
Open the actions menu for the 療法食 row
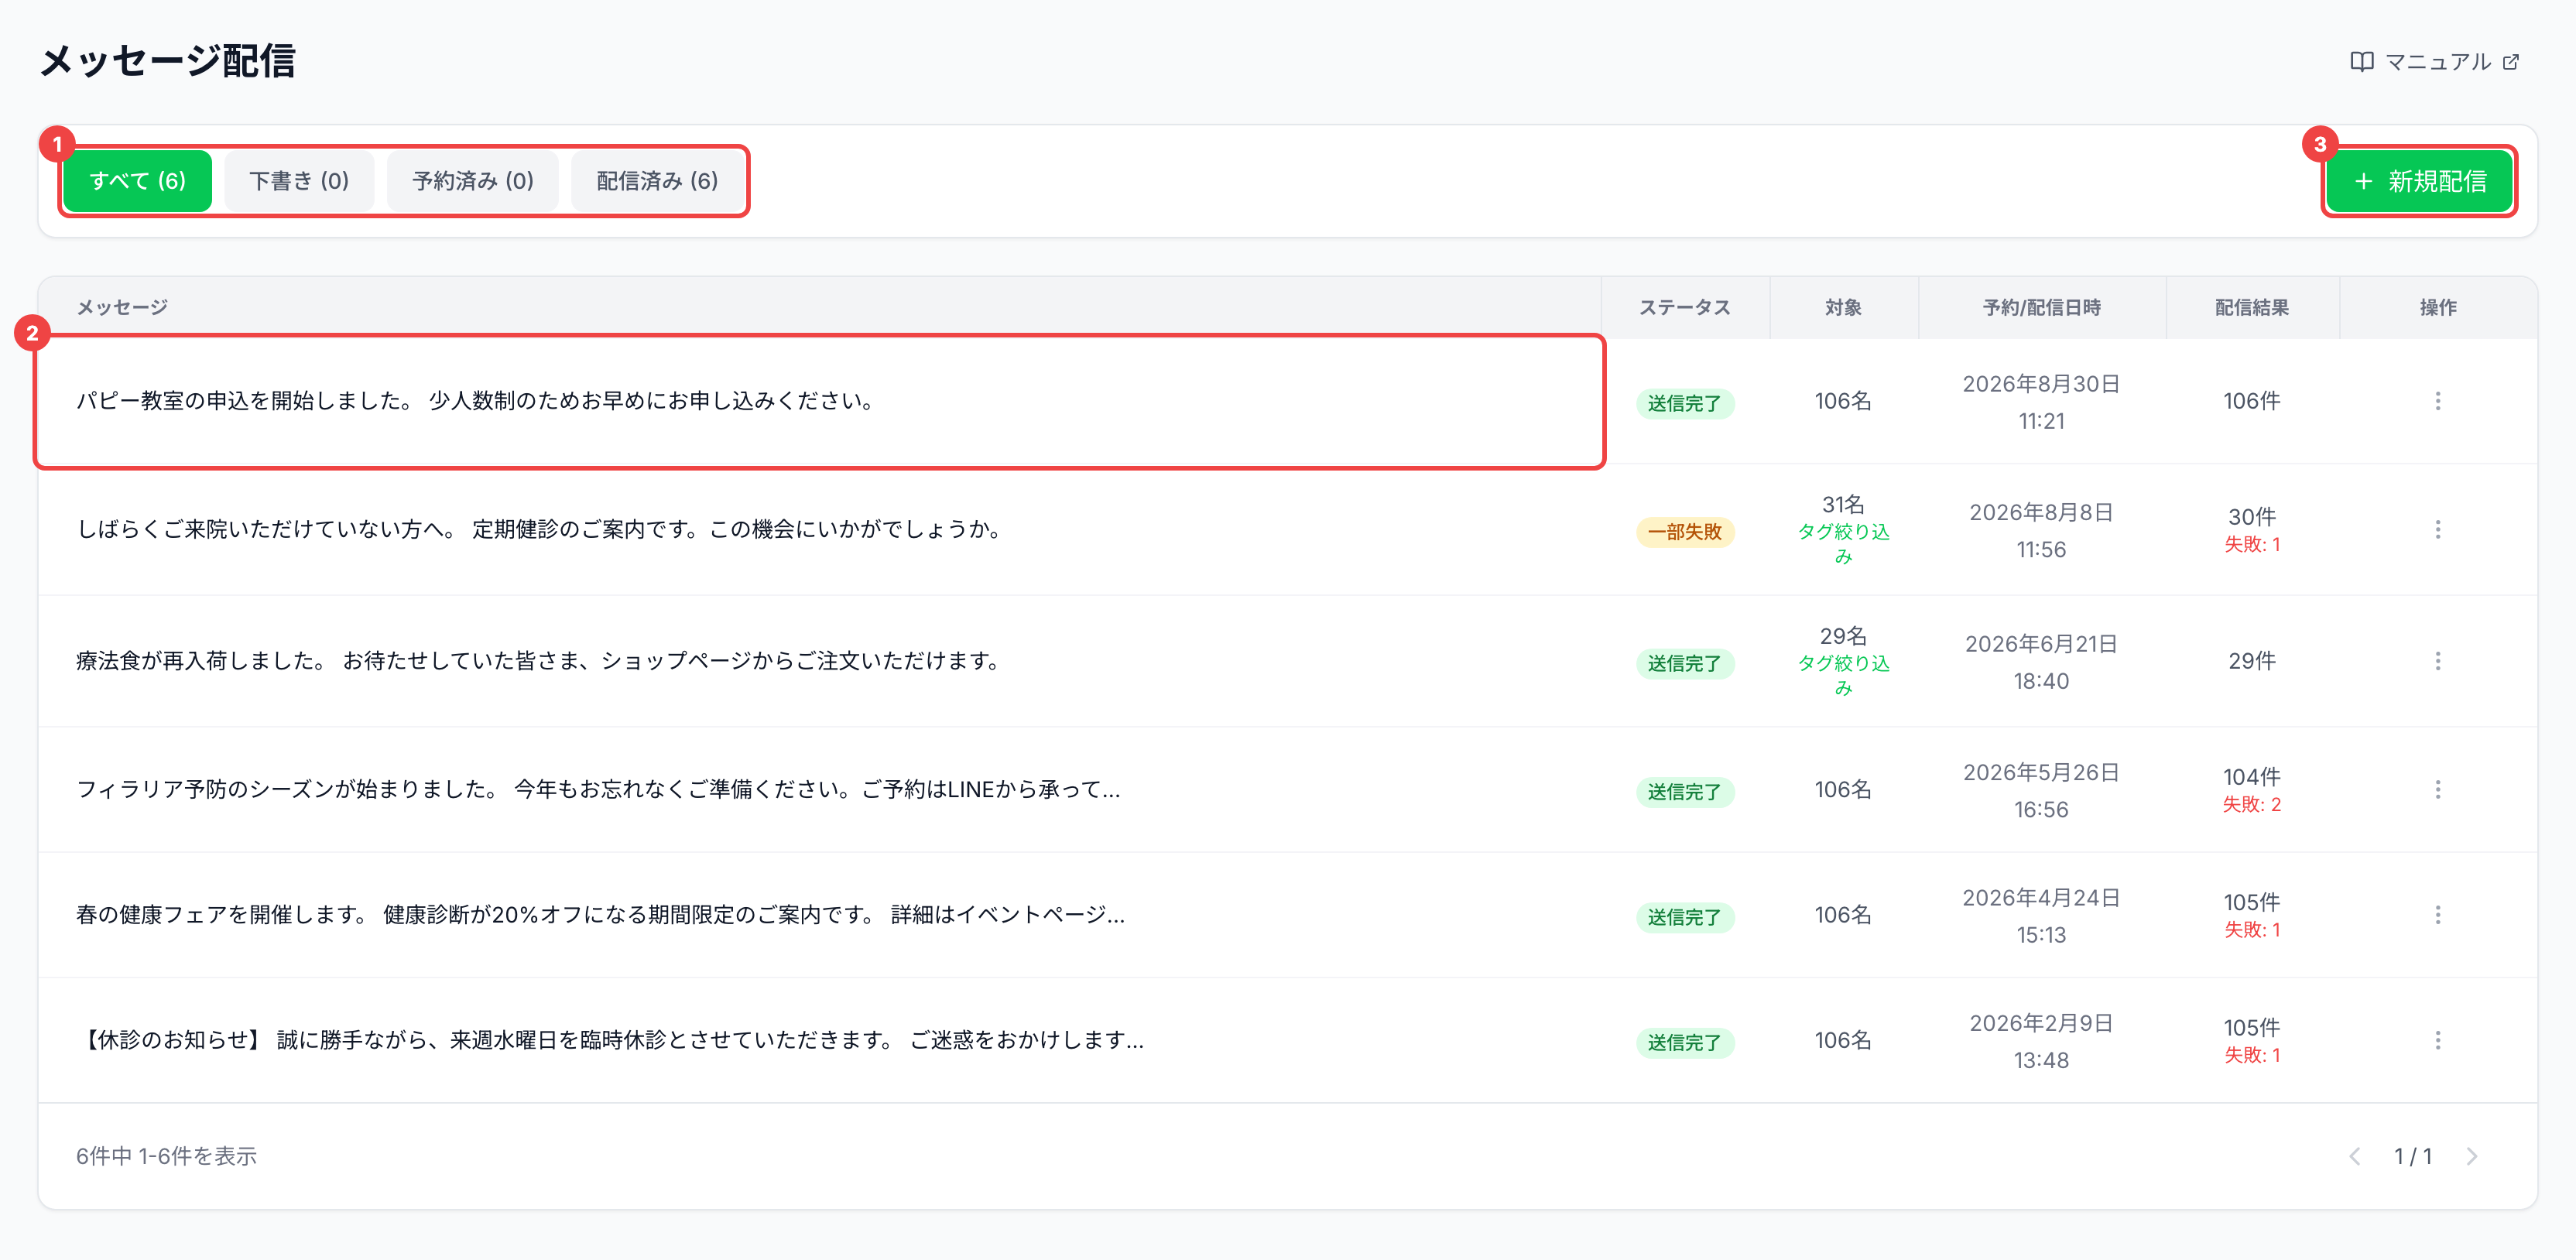(x=2437, y=661)
